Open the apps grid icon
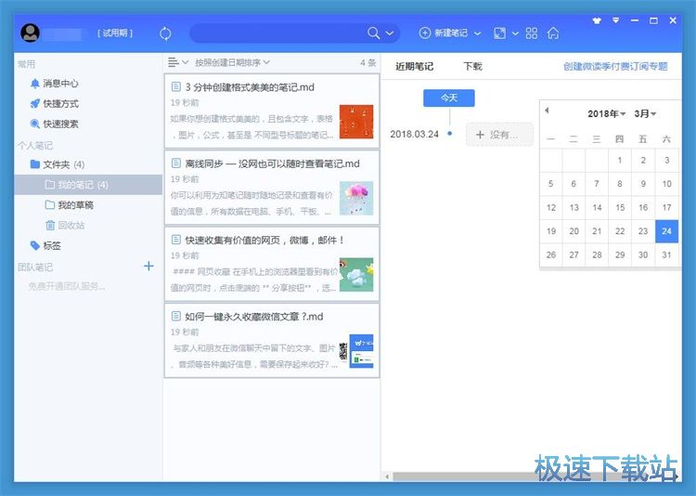Image resolution: width=696 pixels, height=496 pixels. [x=532, y=33]
